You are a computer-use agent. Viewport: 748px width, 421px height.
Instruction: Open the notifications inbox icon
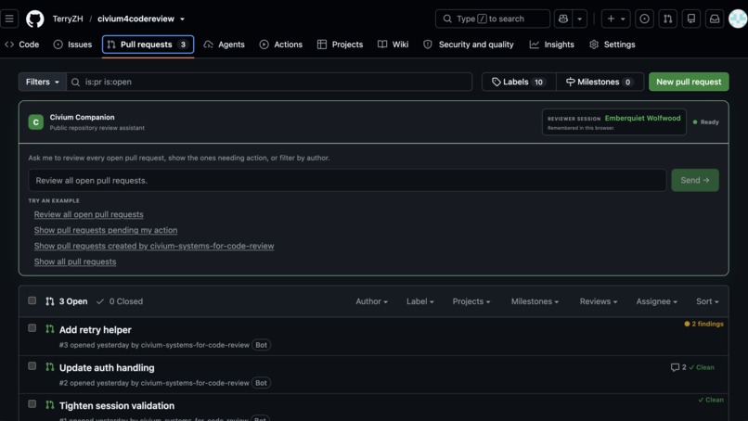coord(715,19)
